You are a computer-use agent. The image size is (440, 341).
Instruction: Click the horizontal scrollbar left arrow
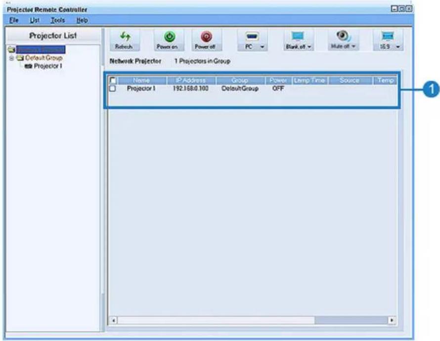[113, 320]
